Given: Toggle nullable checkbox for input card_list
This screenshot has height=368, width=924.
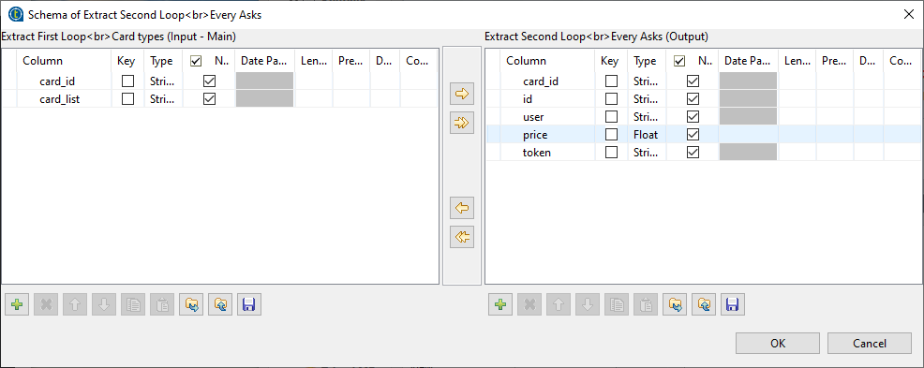Looking at the screenshot, I should click(x=209, y=99).
